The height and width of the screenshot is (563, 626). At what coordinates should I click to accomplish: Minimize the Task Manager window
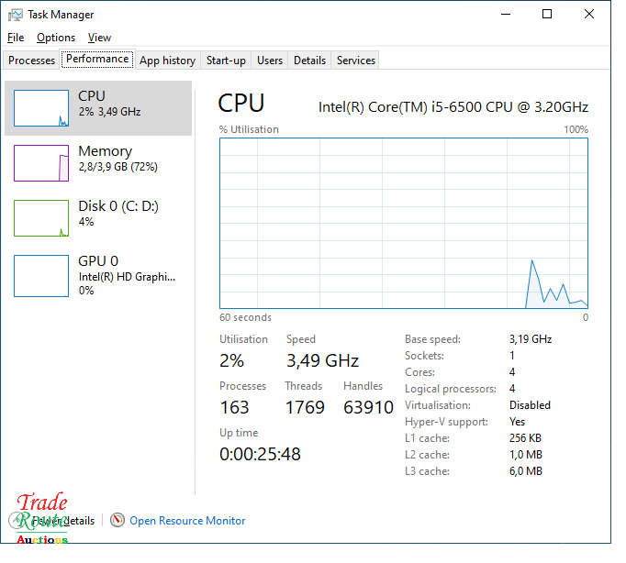coord(506,14)
